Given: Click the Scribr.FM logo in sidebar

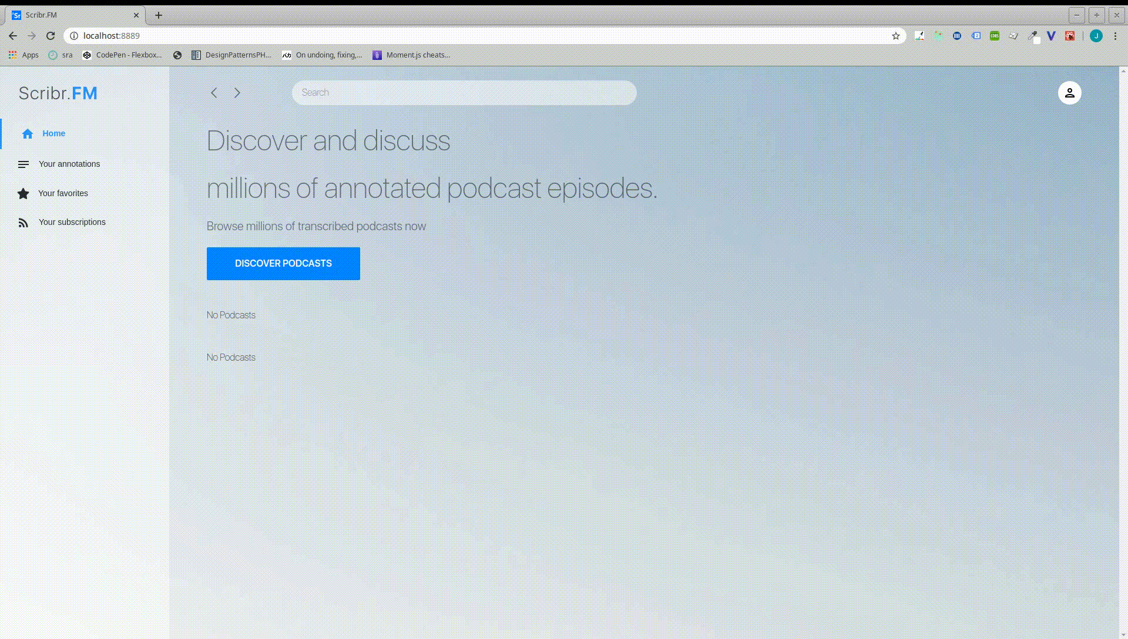Looking at the screenshot, I should point(57,93).
